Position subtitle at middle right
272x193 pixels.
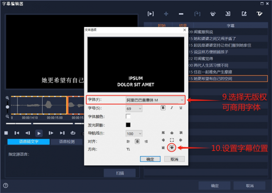click(x=181, y=140)
